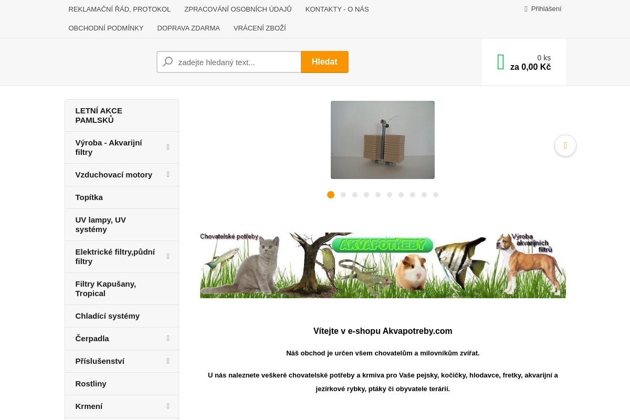
Task: Expand Krmení category arrow
Action: (x=168, y=406)
